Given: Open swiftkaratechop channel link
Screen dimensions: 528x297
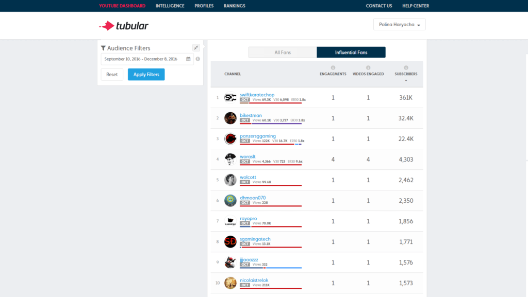Looking at the screenshot, I should point(257,95).
